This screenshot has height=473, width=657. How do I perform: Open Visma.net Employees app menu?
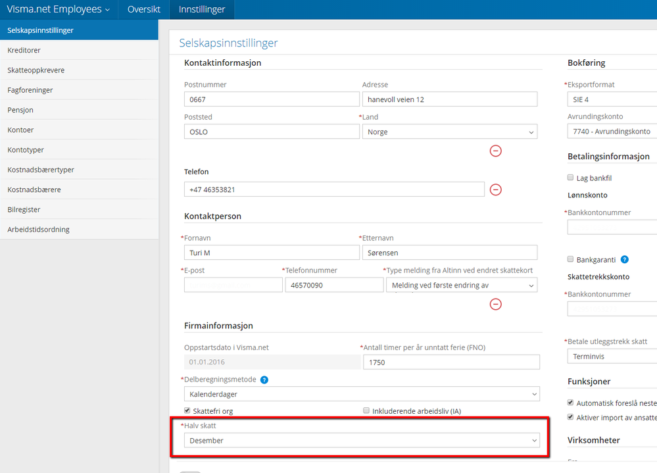tap(58, 9)
